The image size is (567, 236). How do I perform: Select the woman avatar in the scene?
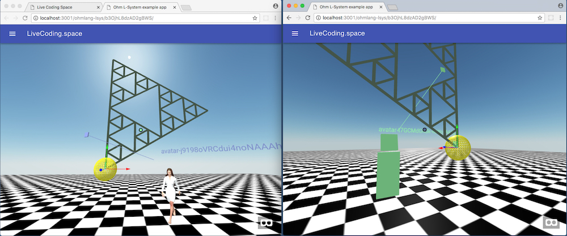pyautogui.click(x=170, y=194)
